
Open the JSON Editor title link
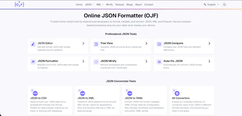[x=45, y=43]
